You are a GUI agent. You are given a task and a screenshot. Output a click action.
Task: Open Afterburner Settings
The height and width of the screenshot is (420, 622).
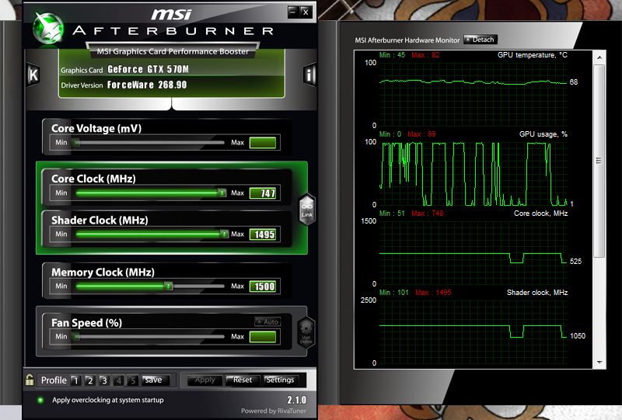click(280, 380)
